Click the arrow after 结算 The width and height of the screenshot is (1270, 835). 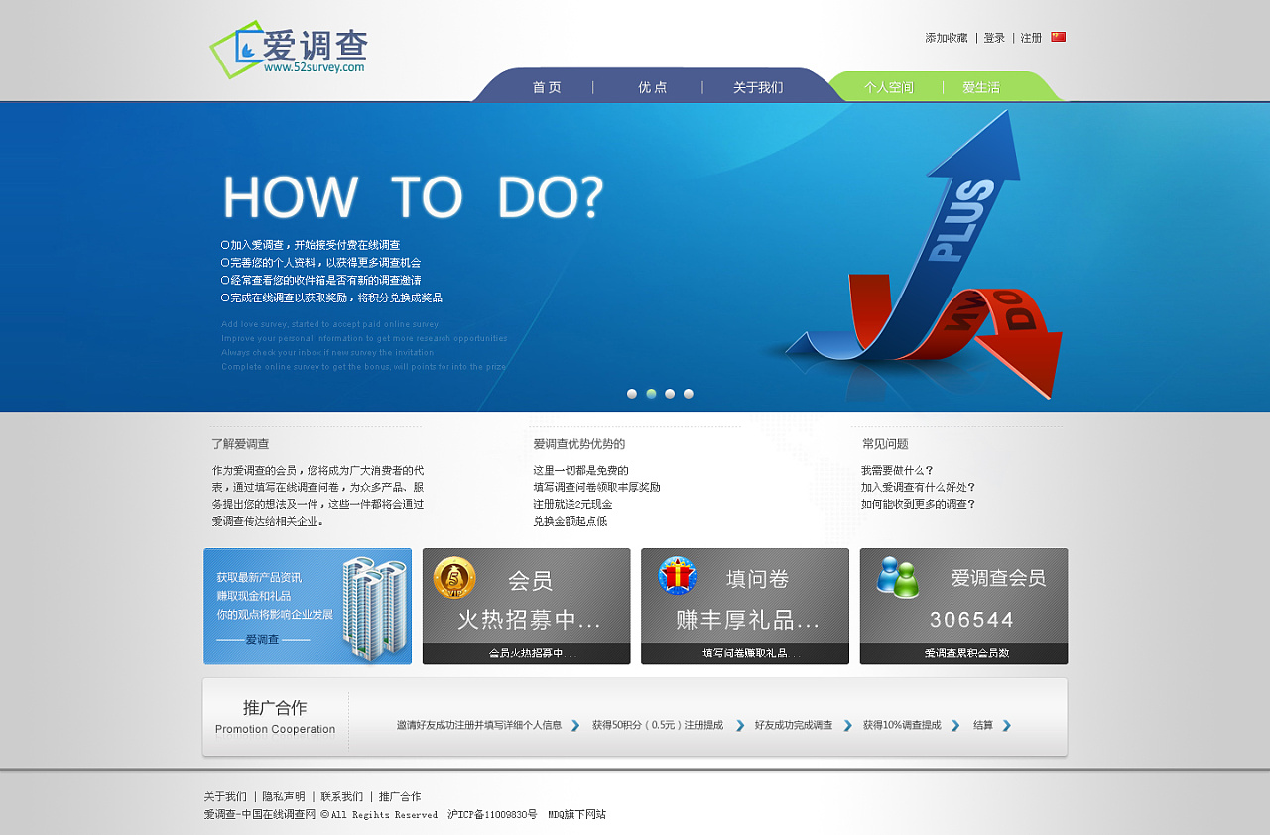pyautogui.click(x=1006, y=725)
